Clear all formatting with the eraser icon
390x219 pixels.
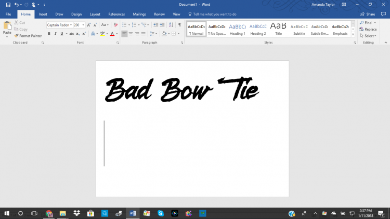tap(115, 25)
